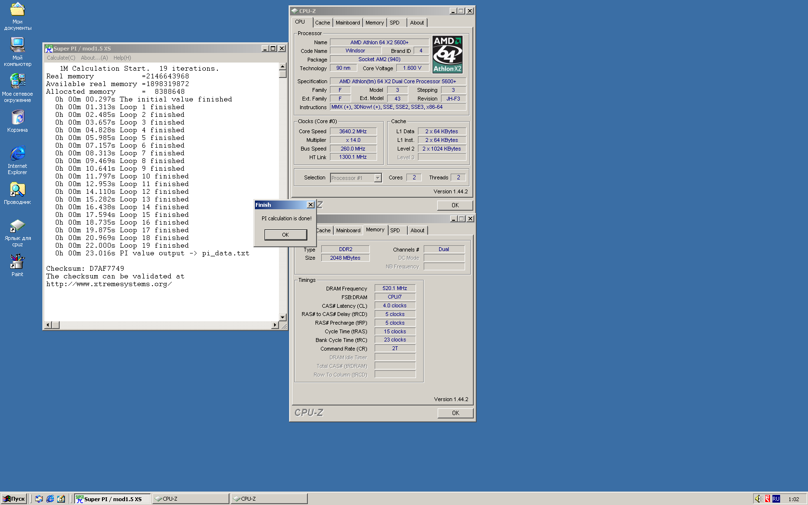The image size is (808, 505).
Task: Click the Multiplier x 14.0 value
Action: click(x=353, y=140)
